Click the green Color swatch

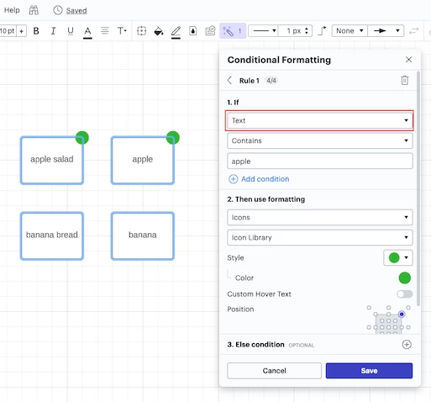[404, 278]
